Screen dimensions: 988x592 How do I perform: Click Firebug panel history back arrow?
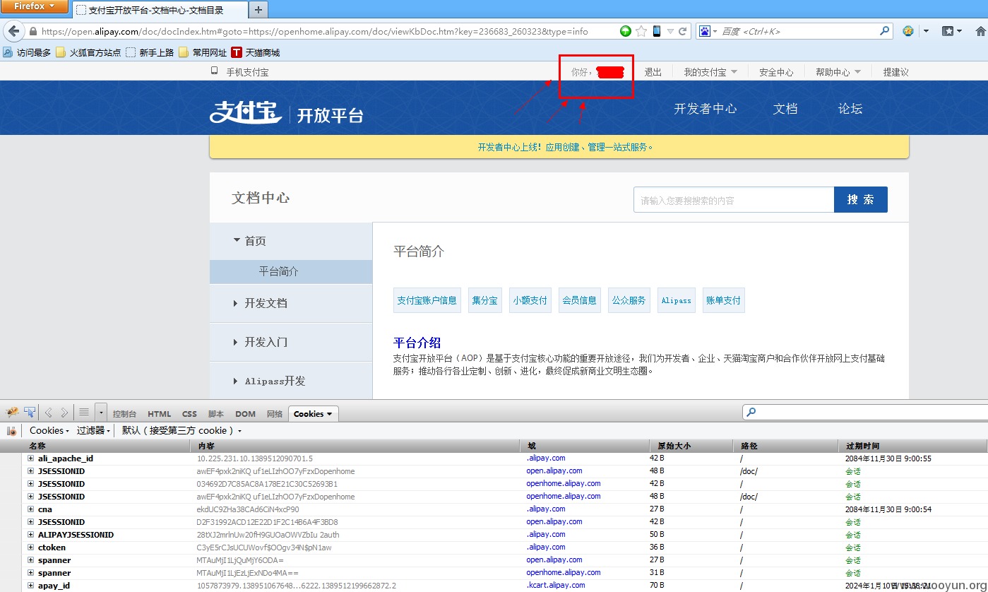(x=49, y=413)
